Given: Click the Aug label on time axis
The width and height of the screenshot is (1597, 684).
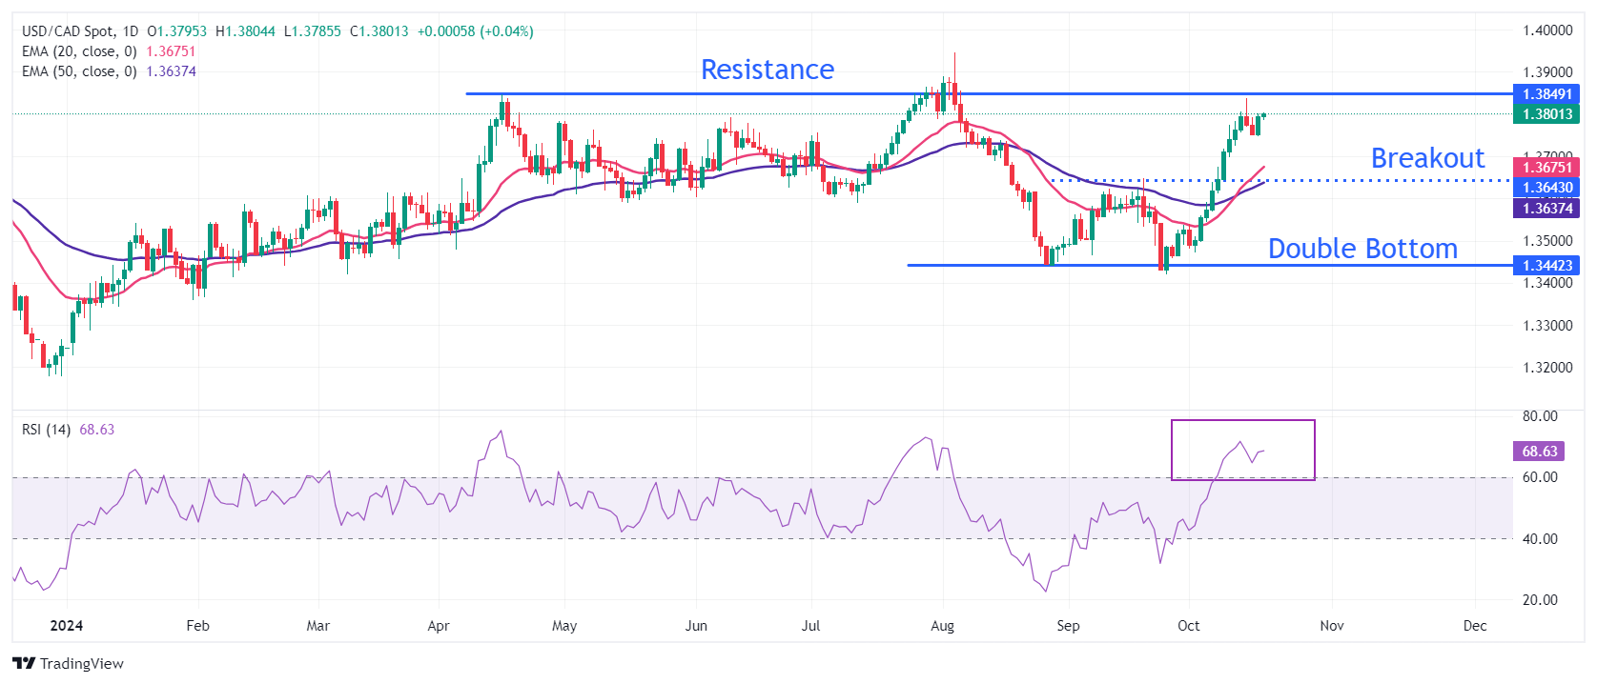Looking at the screenshot, I should pyautogui.click(x=942, y=626).
